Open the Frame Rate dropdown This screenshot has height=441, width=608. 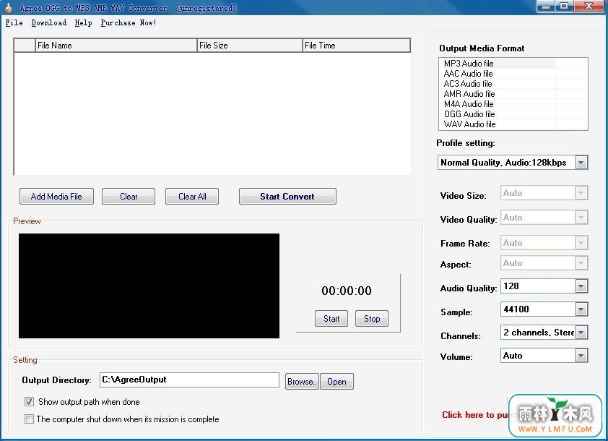pos(581,243)
